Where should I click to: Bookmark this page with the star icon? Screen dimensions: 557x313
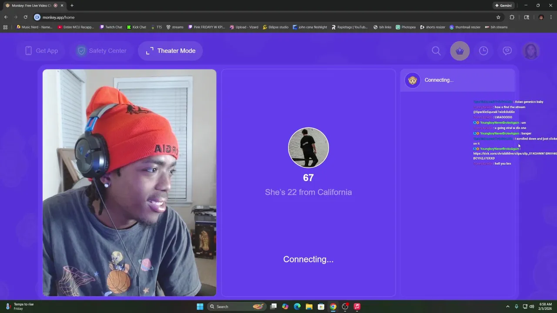498,17
